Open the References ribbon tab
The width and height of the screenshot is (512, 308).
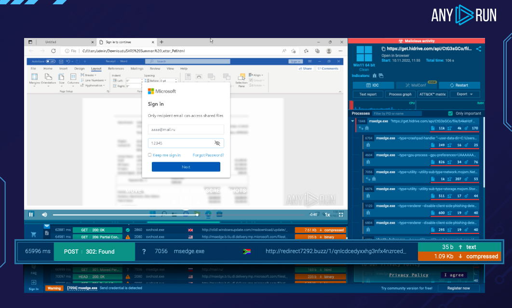[116, 68]
